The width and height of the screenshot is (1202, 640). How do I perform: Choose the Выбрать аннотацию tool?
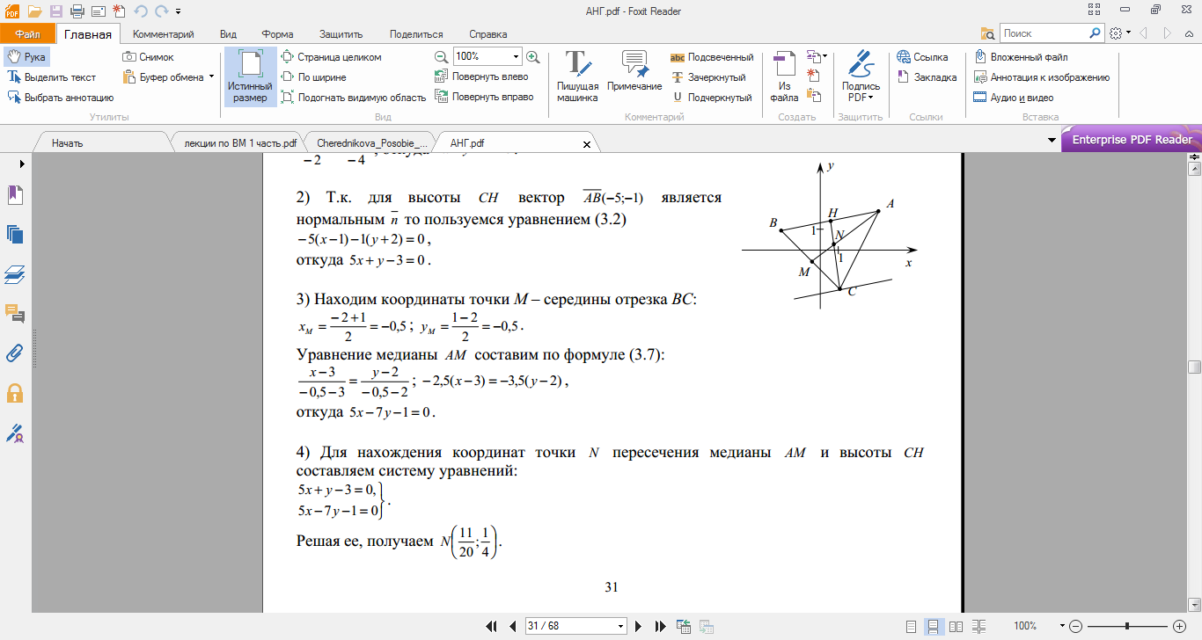61,98
